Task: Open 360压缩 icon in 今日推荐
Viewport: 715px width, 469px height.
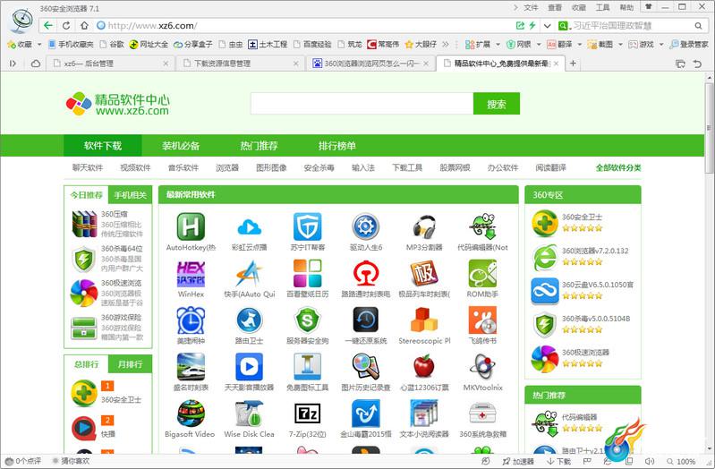Action: click(84, 224)
